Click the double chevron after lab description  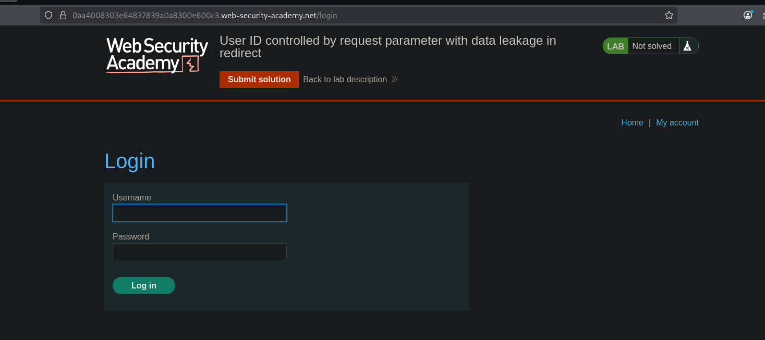pyautogui.click(x=395, y=79)
